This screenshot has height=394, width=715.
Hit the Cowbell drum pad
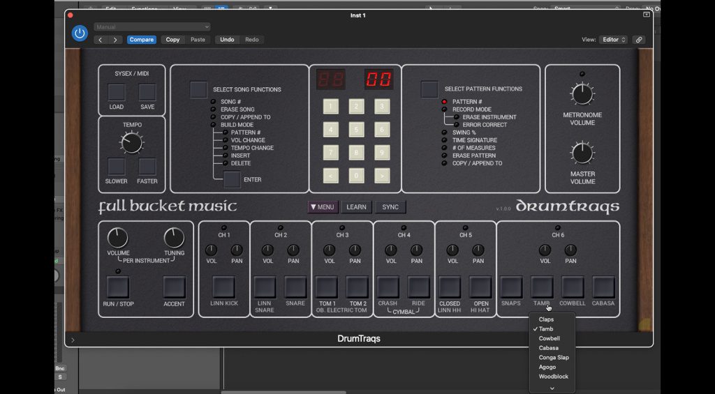(573, 287)
